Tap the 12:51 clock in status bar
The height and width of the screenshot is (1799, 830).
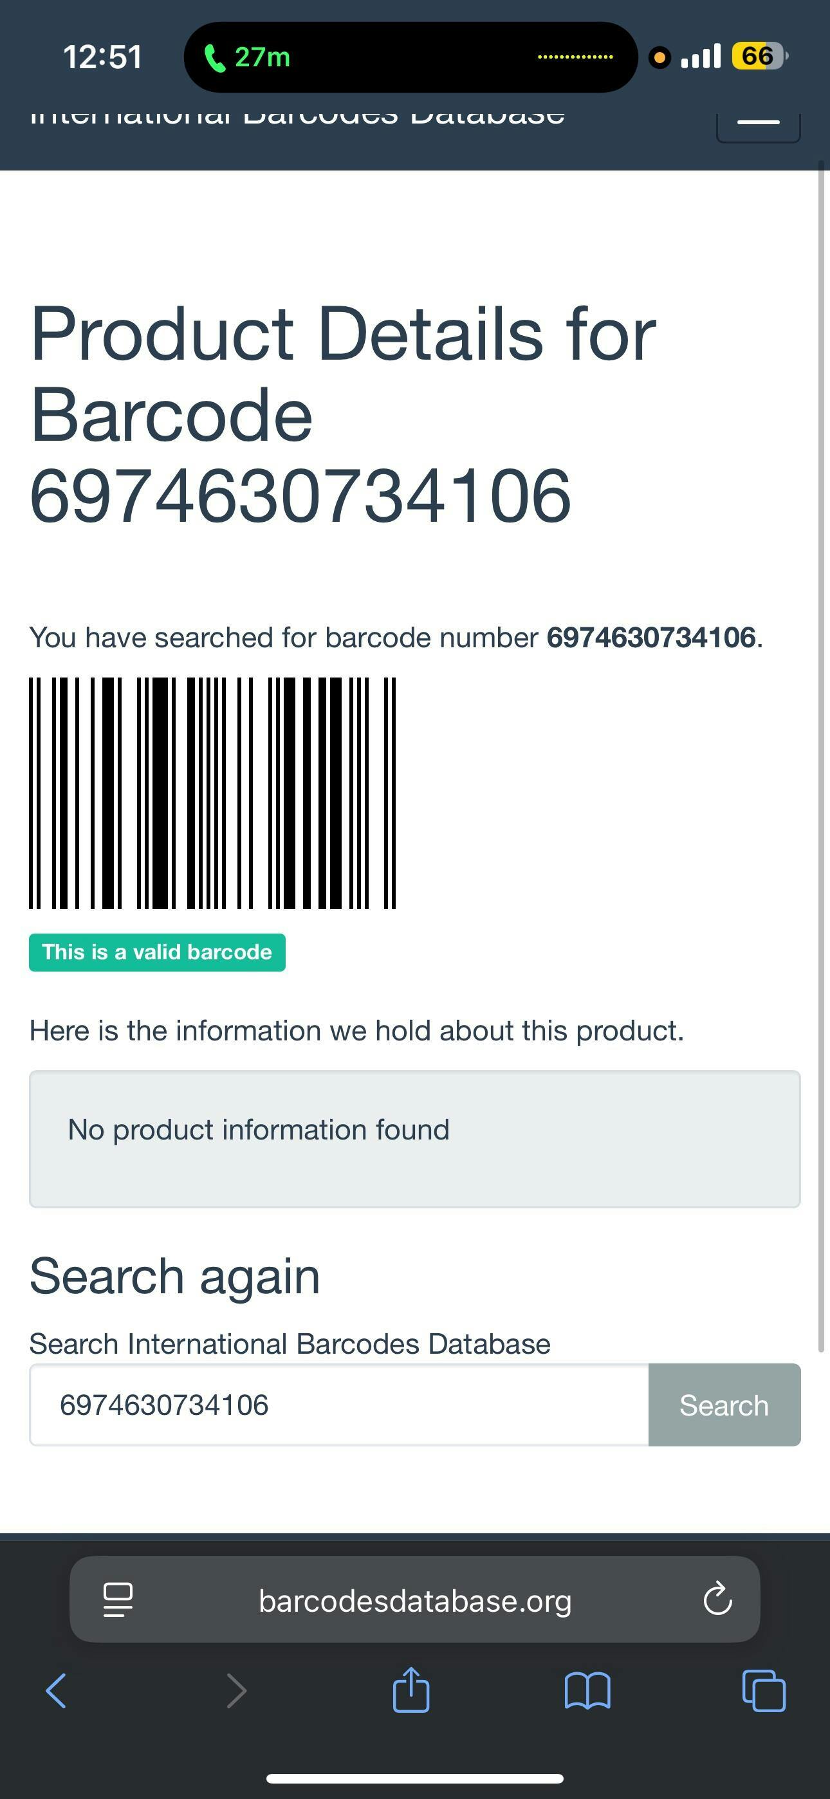click(102, 57)
